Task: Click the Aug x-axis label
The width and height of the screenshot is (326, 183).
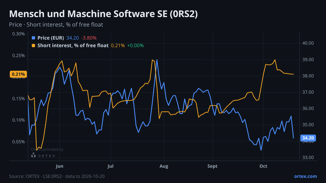Action: [x=164, y=166]
